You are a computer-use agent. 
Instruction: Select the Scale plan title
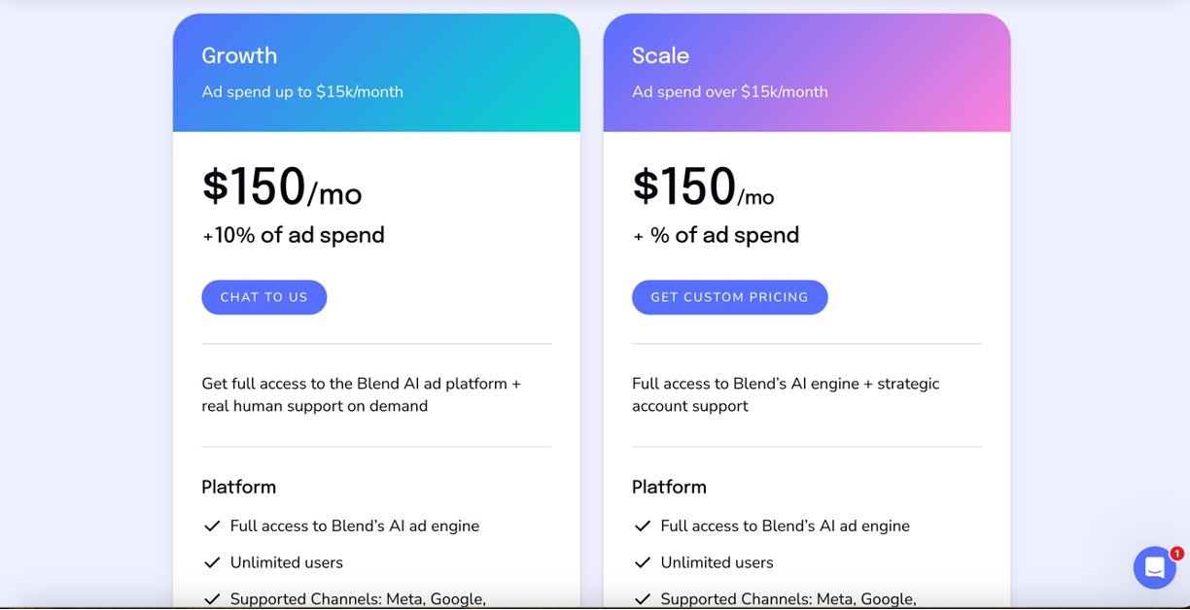660,55
